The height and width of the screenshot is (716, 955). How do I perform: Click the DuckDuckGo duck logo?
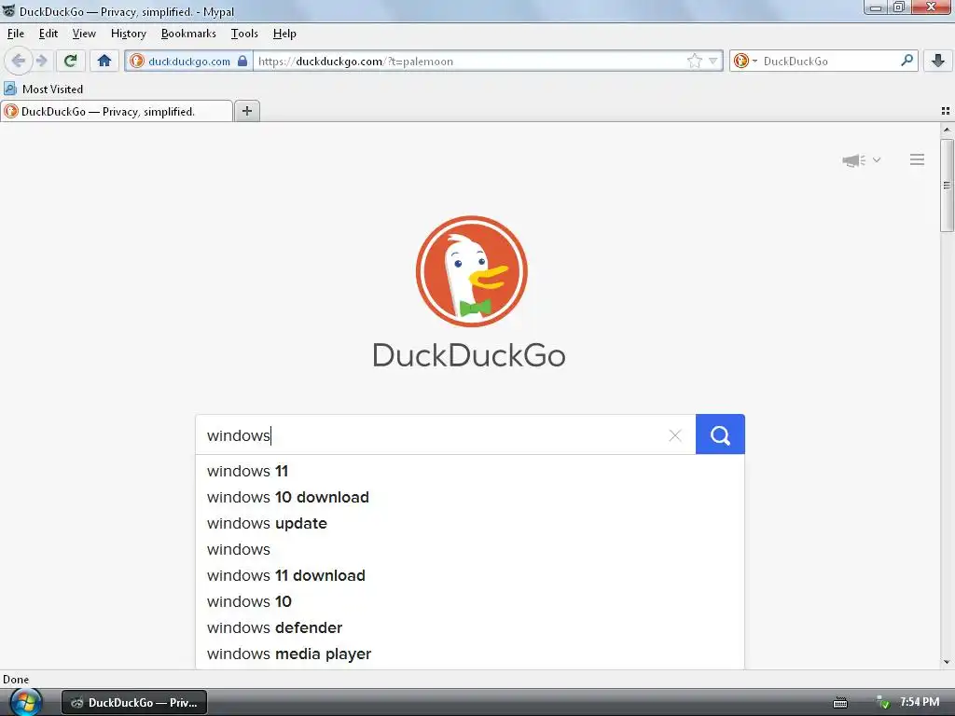click(471, 271)
